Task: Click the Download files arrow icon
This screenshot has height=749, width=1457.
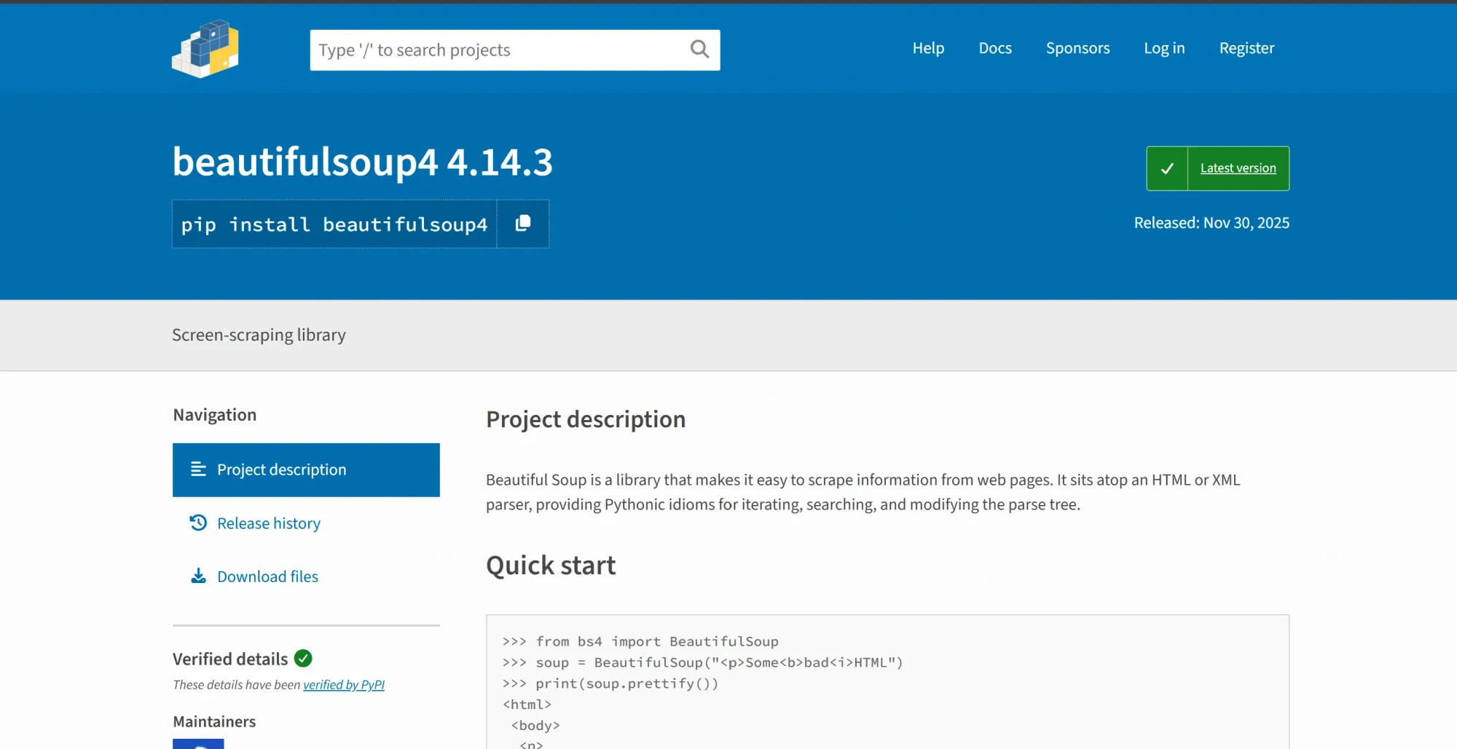Action: 198,576
